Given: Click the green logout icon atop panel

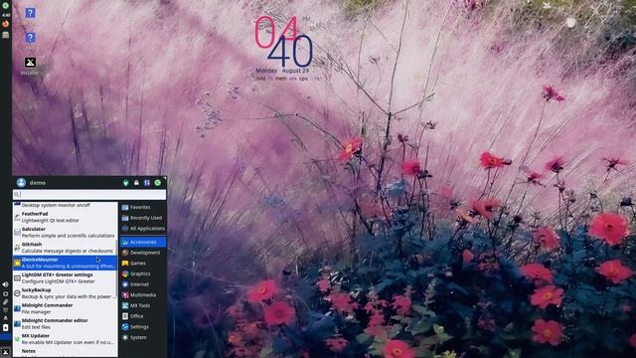Looking at the screenshot, I should click(5, 6).
